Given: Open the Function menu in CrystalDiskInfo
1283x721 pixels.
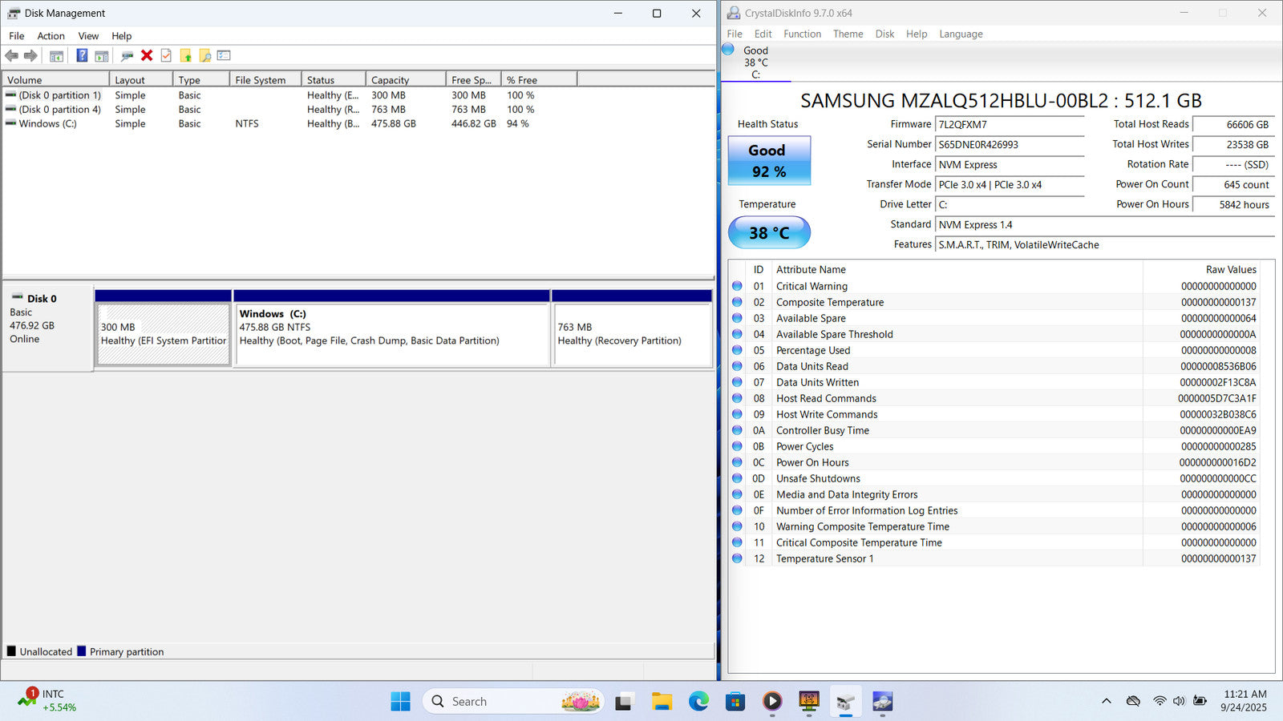Looking at the screenshot, I should point(802,34).
